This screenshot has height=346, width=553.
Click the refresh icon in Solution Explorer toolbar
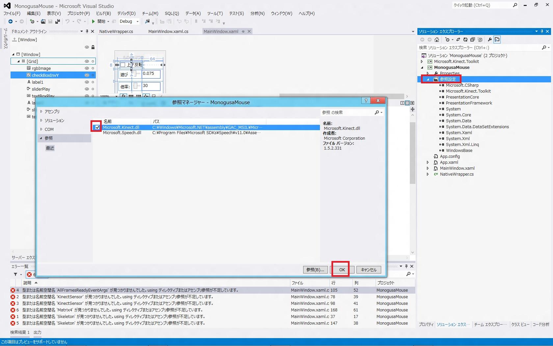click(465, 40)
